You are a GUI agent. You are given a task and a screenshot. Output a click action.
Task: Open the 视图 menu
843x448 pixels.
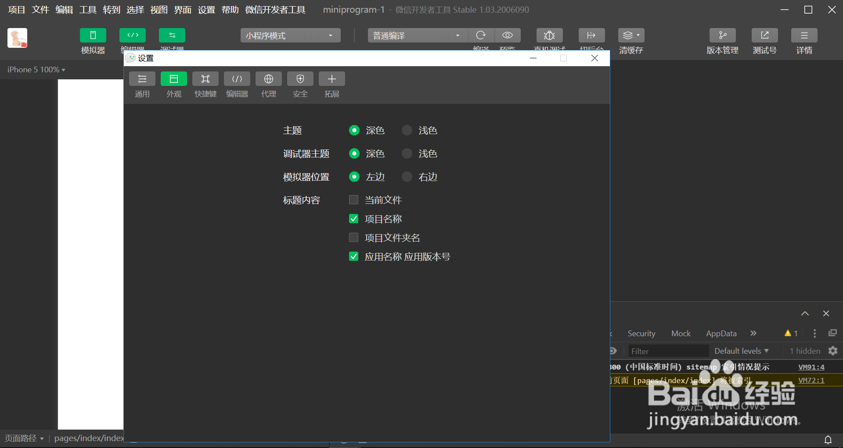coord(159,10)
